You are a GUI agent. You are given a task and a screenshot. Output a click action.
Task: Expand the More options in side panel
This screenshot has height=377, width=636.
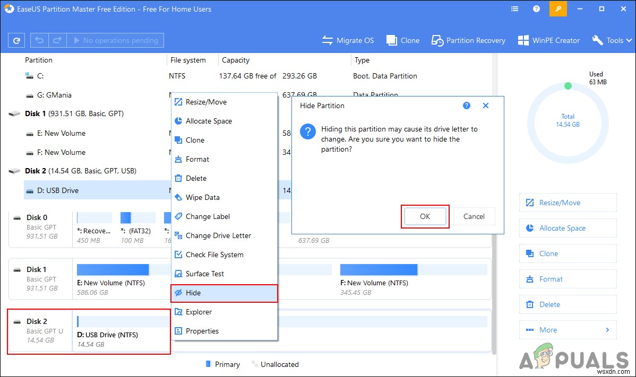(x=568, y=330)
